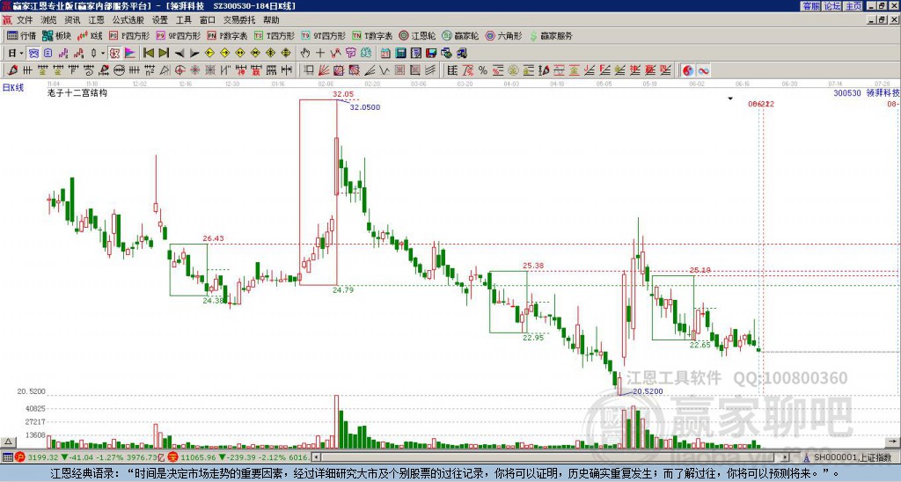
Task: Click the 主页 homepage link
Action: (x=853, y=6)
